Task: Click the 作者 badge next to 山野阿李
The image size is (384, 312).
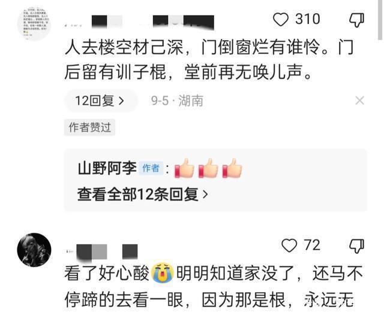Action: click(151, 168)
